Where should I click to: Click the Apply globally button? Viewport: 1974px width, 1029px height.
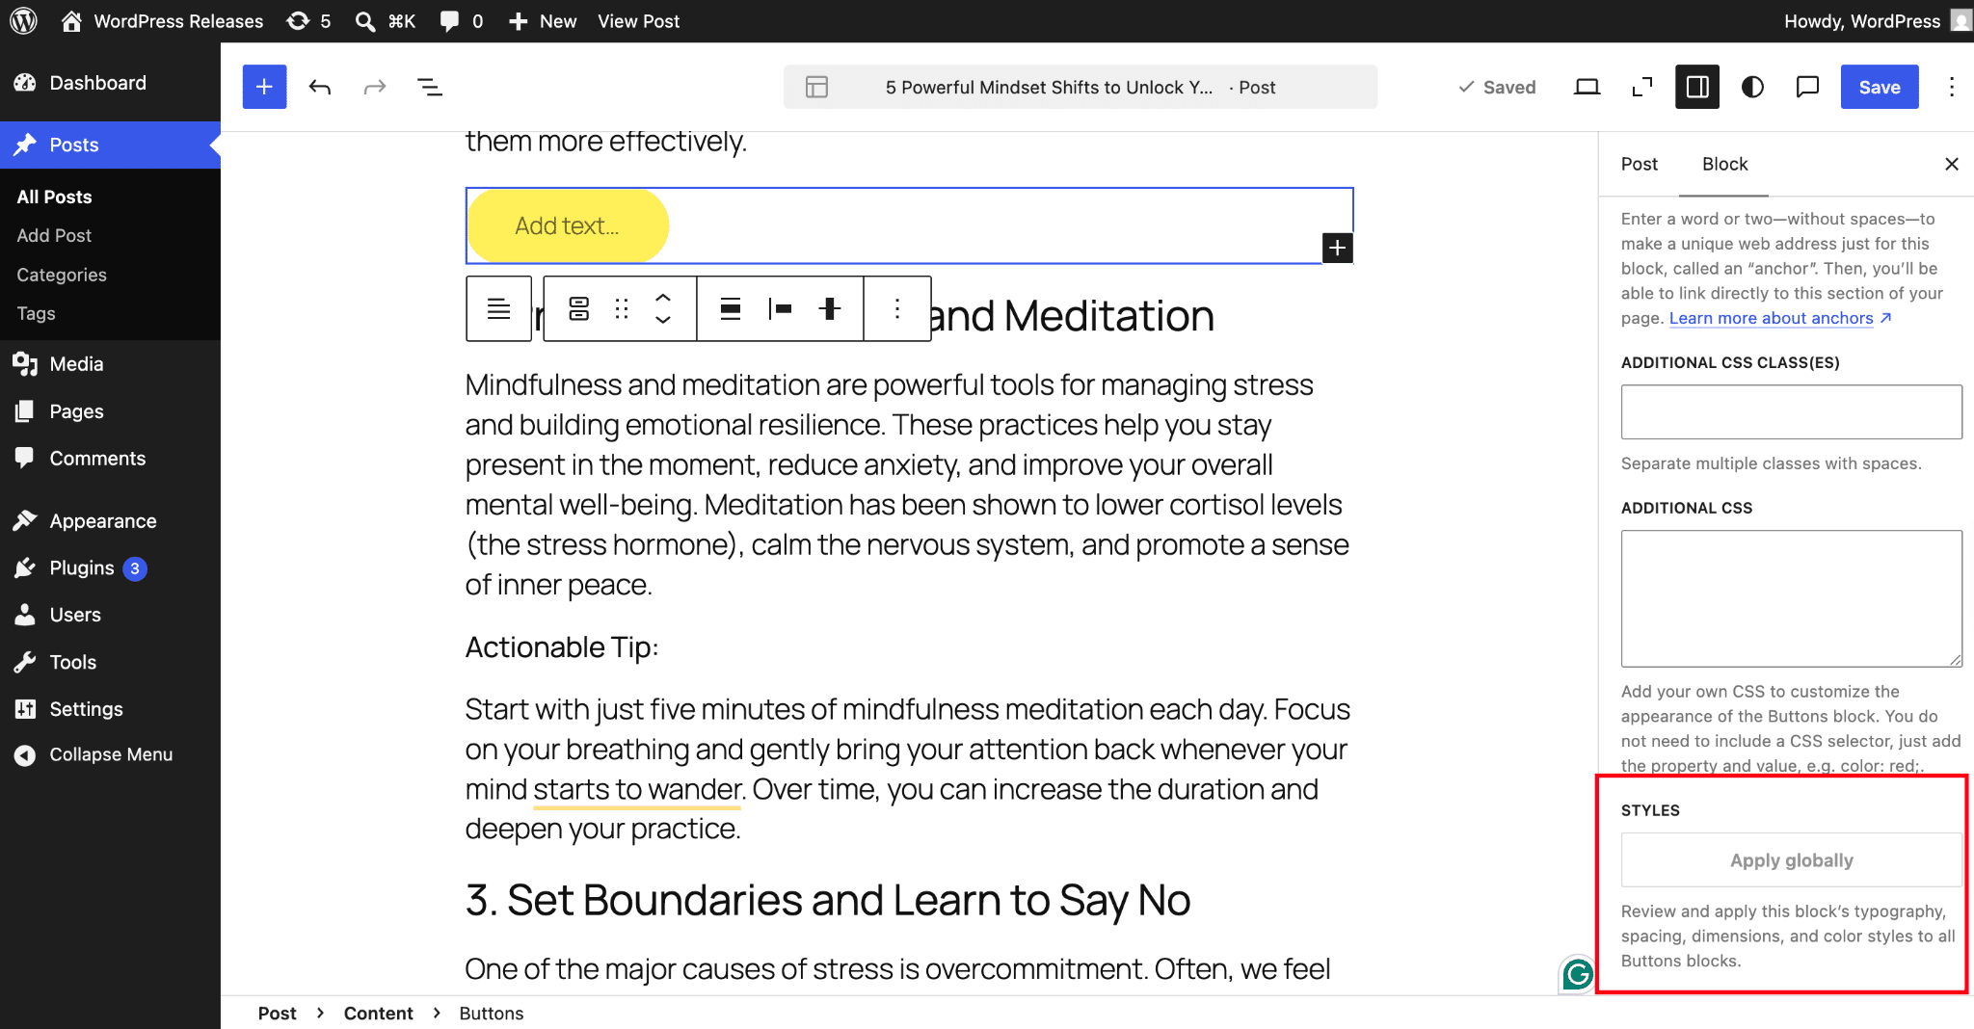[1791, 860]
